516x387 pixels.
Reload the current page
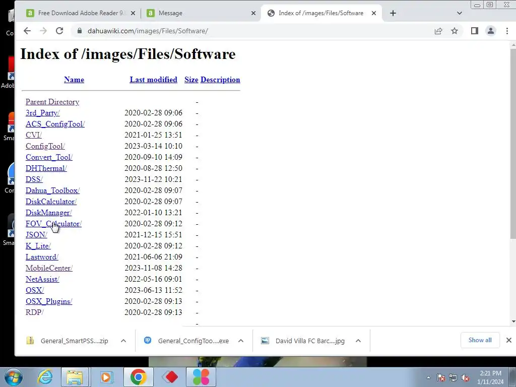[59, 31]
